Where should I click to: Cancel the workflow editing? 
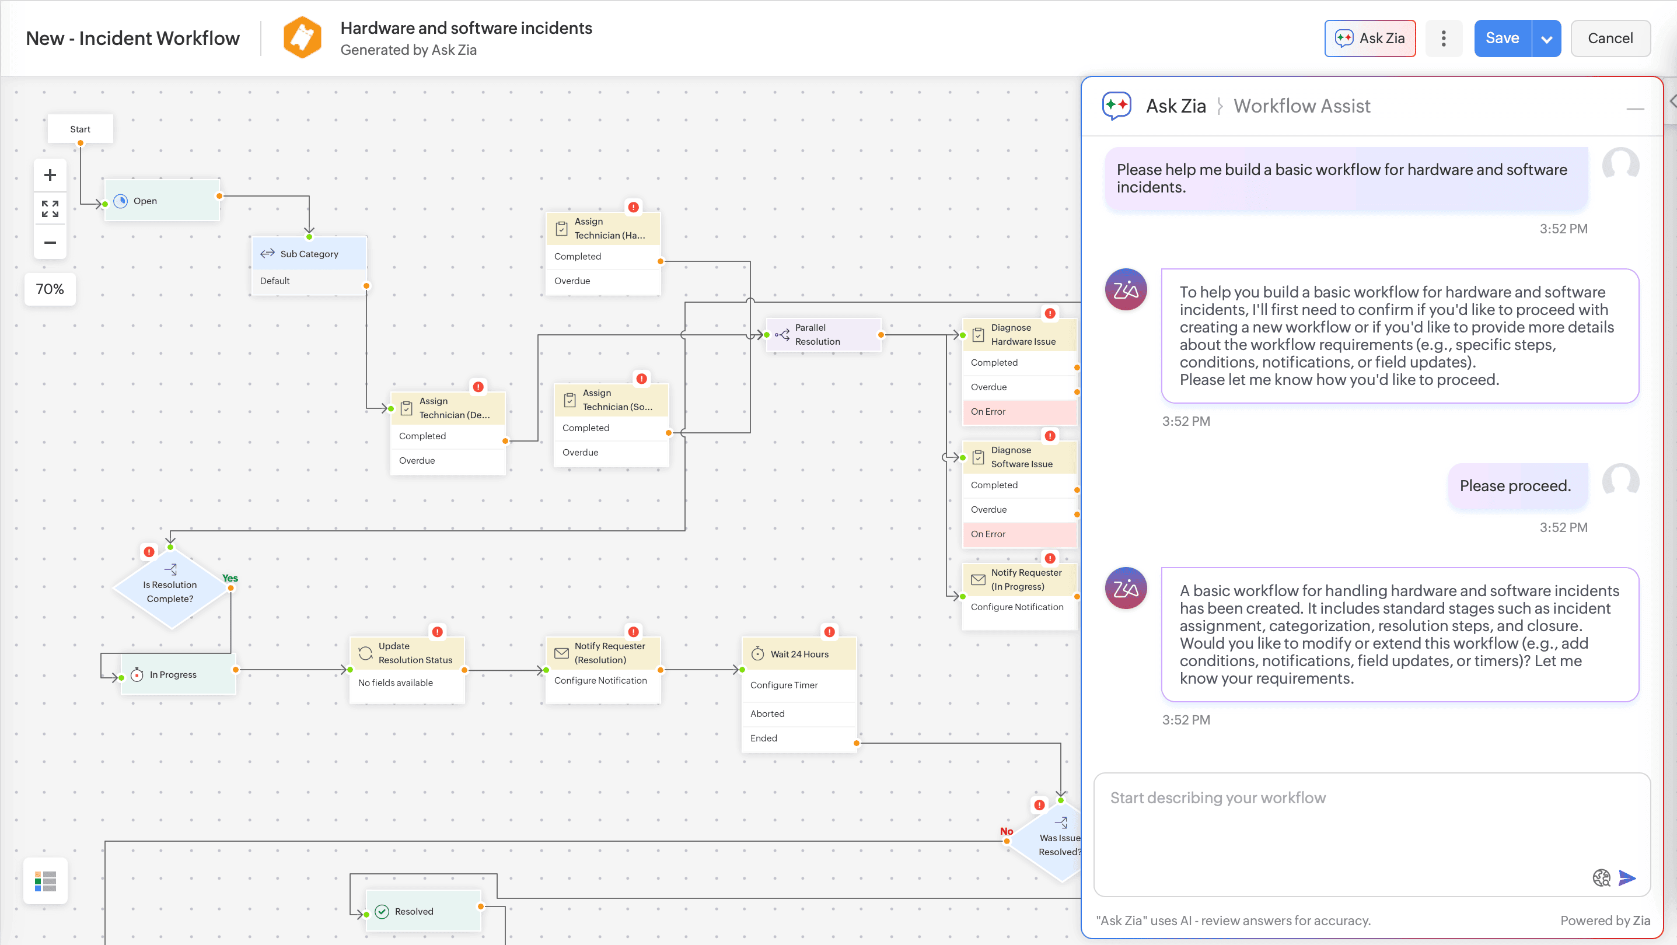pyautogui.click(x=1610, y=38)
